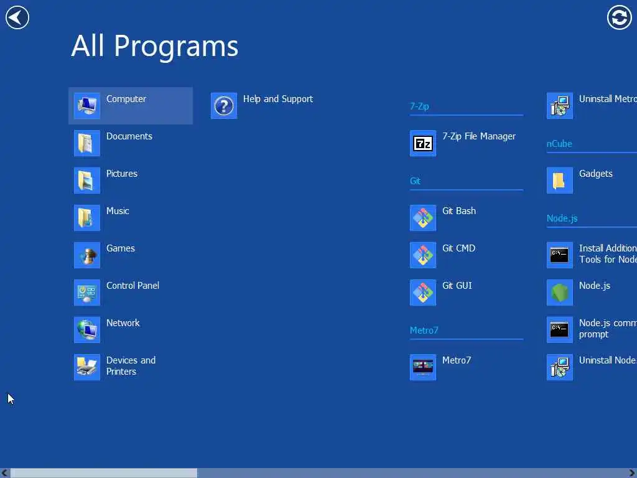Screen dimensions: 637x478
Task: Open Node.js command prompt icon
Action: click(x=560, y=330)
